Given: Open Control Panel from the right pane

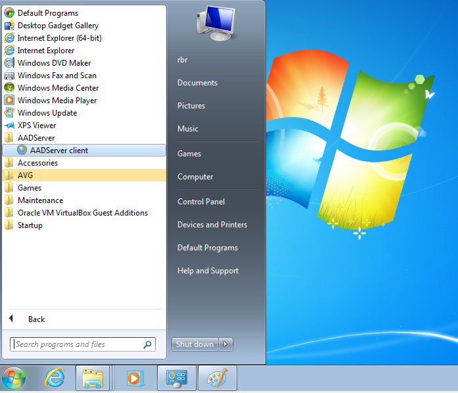Looking at the screenshot, I should (201, 202).
